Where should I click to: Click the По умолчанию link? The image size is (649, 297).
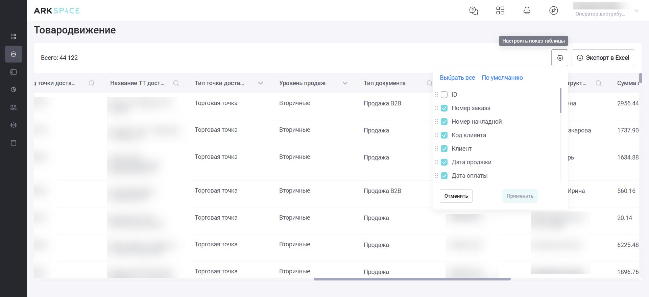point(502,78)
